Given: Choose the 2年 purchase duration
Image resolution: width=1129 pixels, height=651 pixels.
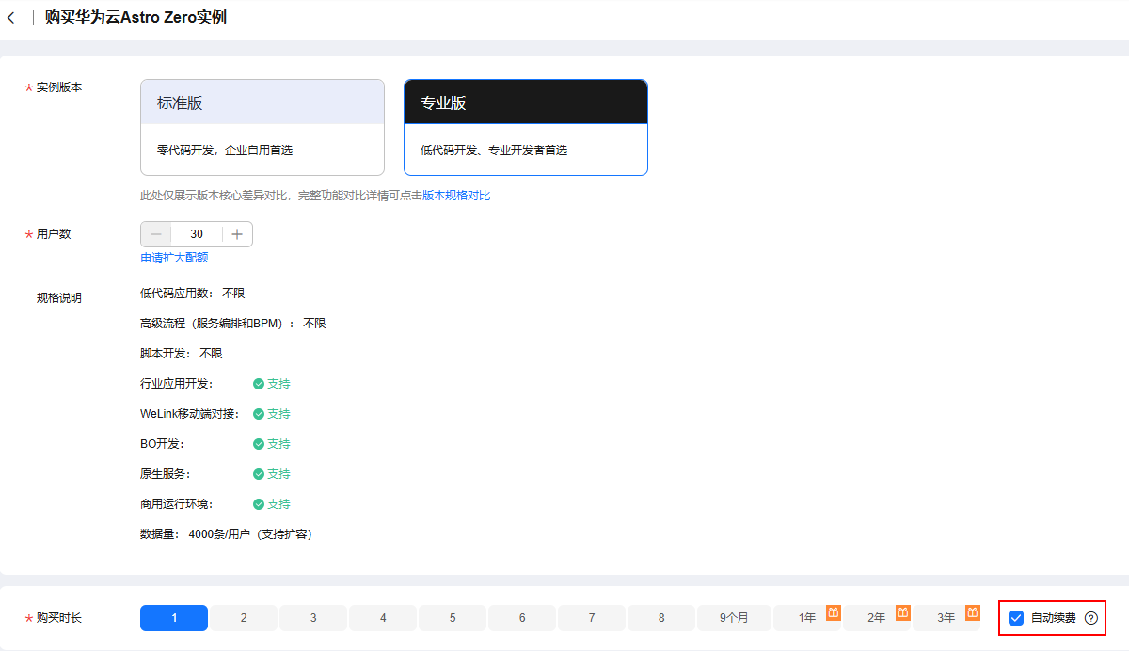Looking at the screenshot, I should 877,618.
